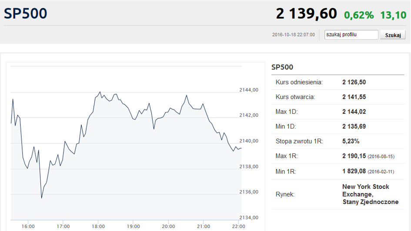Viewport: 411px width, 231px height.
Task: Click the large SP500 page title
Action: click(x=25, y=14)
